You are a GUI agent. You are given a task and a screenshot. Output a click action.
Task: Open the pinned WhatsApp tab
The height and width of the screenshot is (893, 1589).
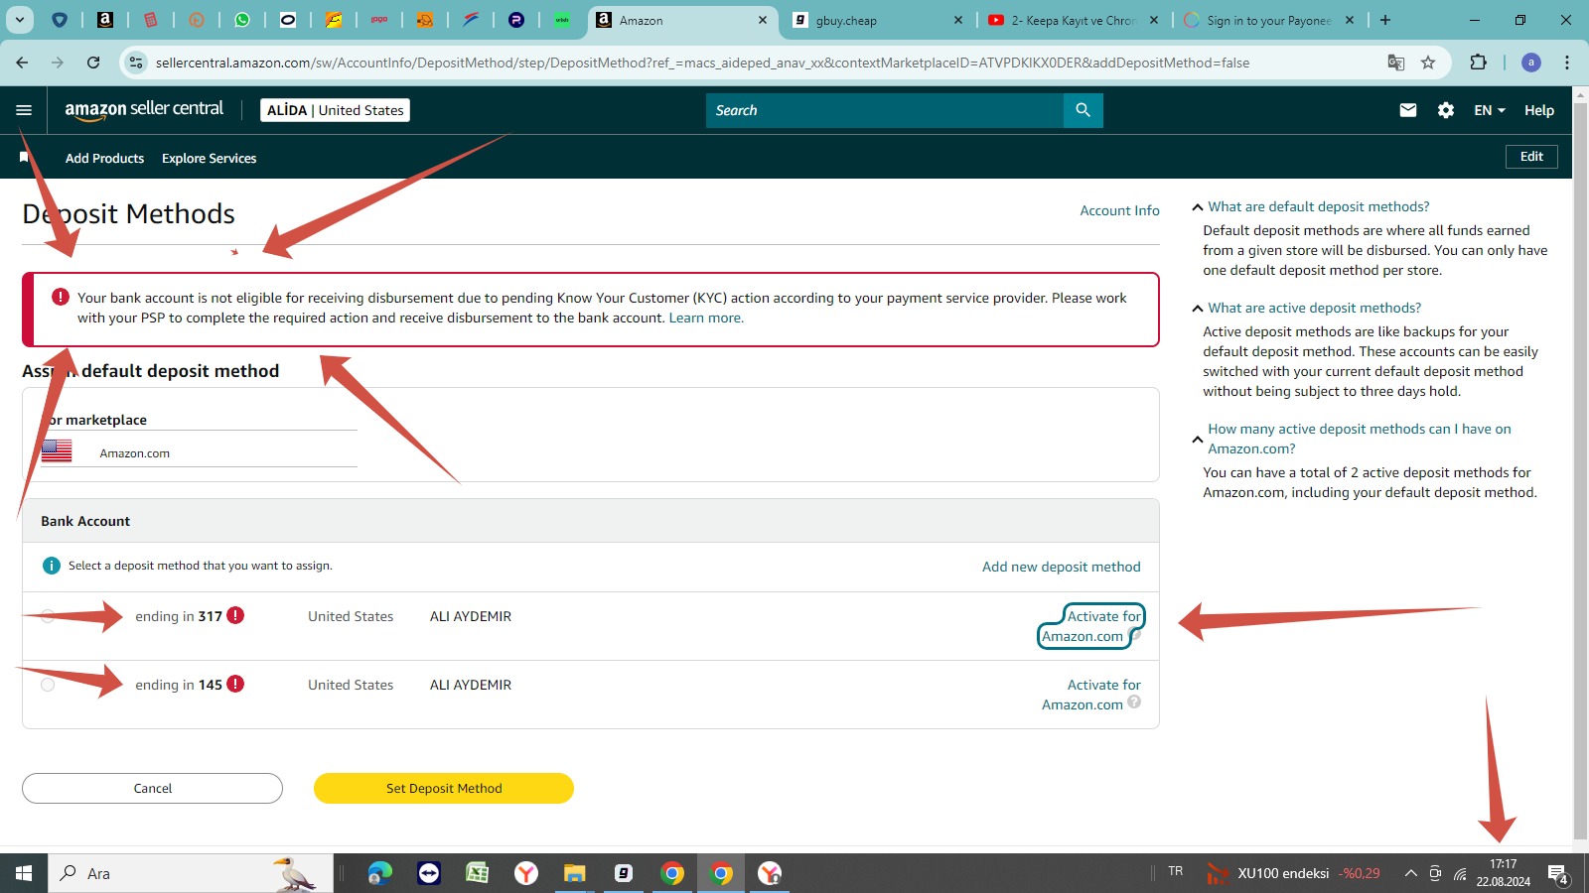[x=242, y=20]
